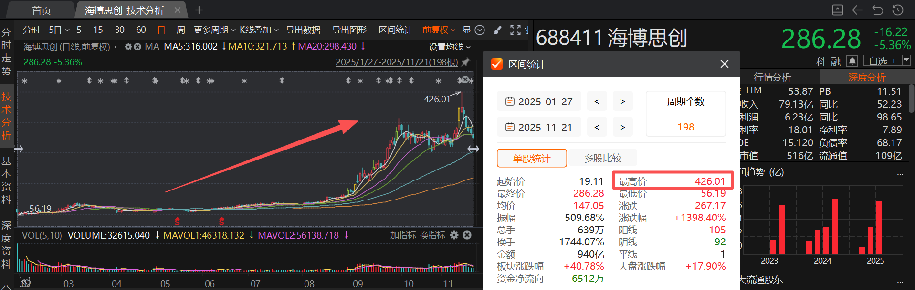Edit start date 2025-01-27 field
This screenshot has height=290, width=915.
[x=539, y=101]
